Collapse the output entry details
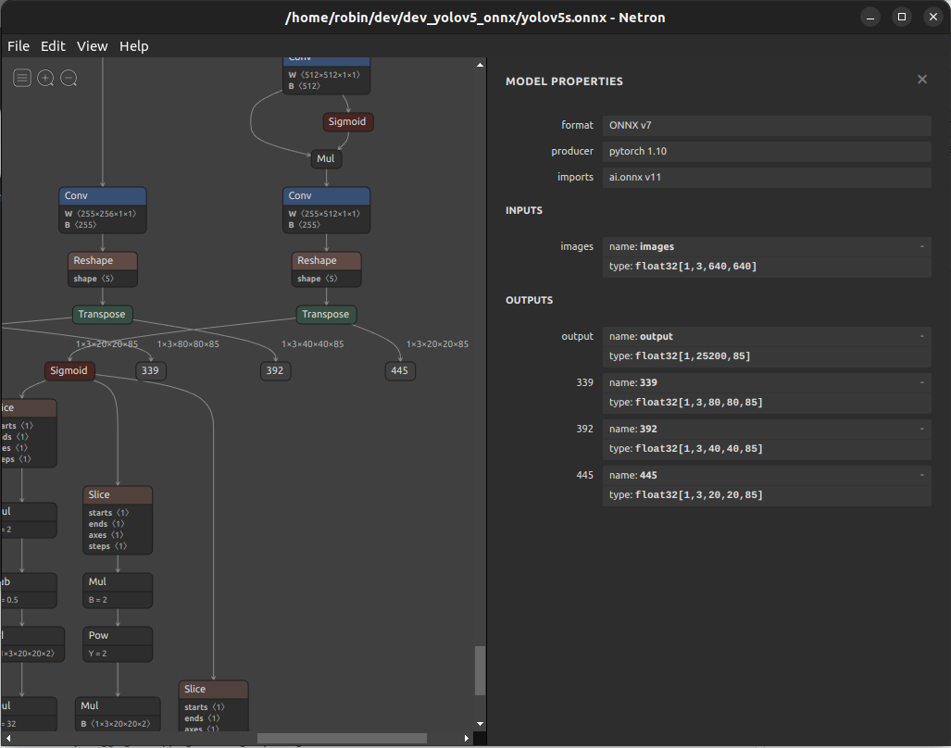The height and width of the screenshot is (748, 951). [x=922, y=336]
